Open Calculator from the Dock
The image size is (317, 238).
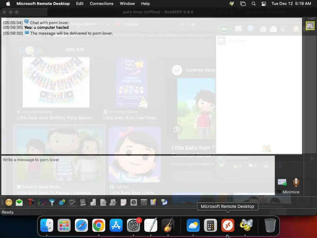click(211, 225)
